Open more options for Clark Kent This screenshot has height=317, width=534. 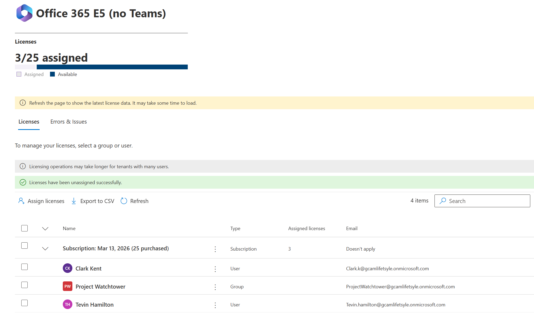click(215, 269)
